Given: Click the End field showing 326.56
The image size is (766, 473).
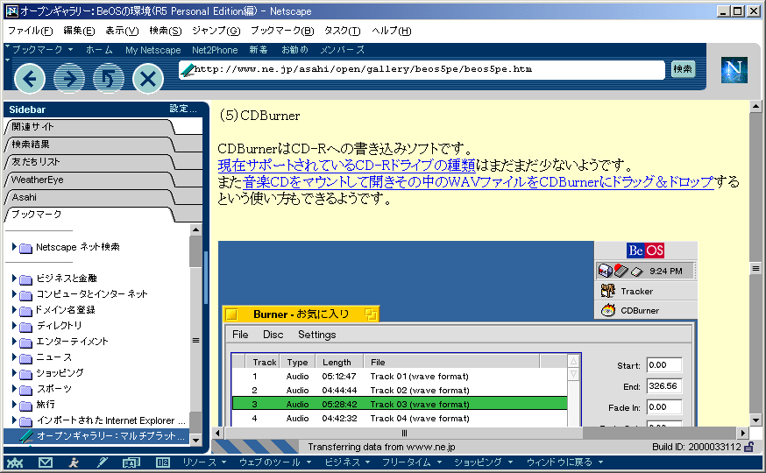Looking at the screenshot, I should (x=664, y=386).
